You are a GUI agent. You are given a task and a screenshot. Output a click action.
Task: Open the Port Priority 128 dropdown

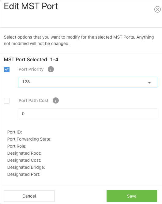tap(88, 82)
